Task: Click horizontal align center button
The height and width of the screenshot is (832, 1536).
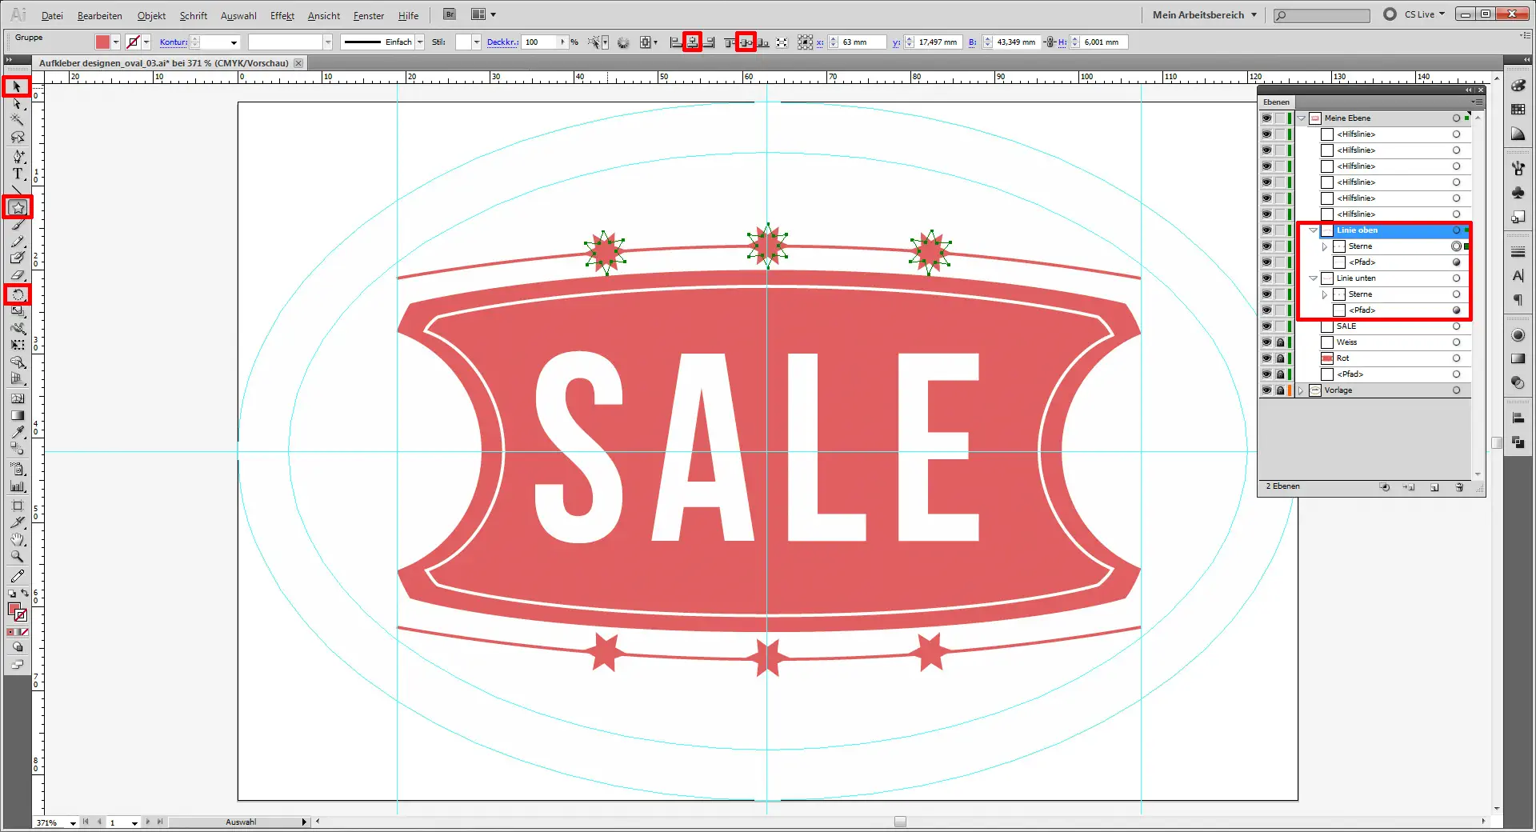Action: point(693,42)
